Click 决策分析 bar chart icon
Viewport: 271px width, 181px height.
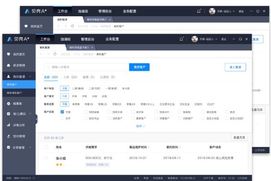point(9,125)
